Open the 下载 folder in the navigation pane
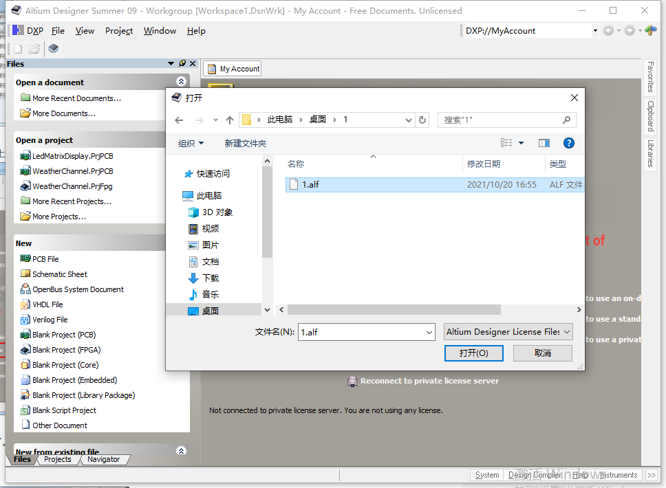 pos(210,278)
